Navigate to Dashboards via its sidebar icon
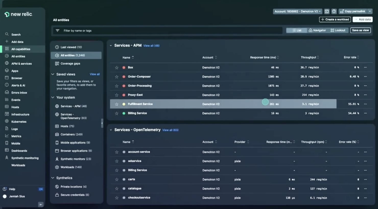 (x=19, y=151)
